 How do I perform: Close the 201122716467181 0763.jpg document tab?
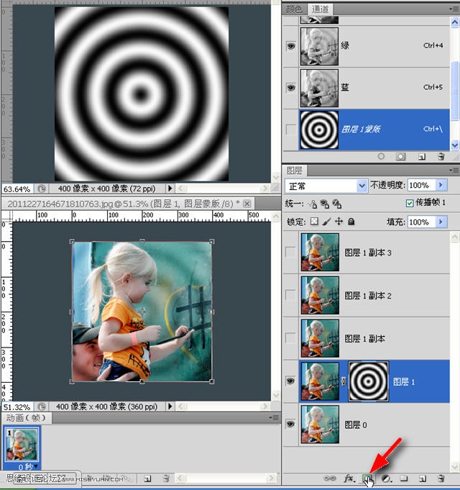247,204
